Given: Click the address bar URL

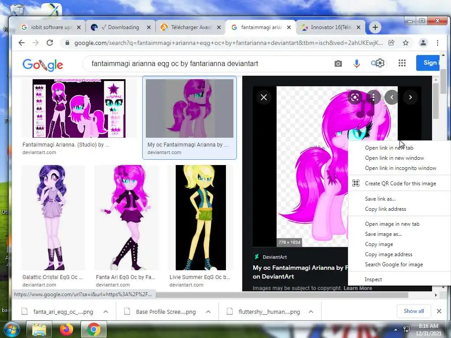Looking at the screenshot, I should 229,43.
